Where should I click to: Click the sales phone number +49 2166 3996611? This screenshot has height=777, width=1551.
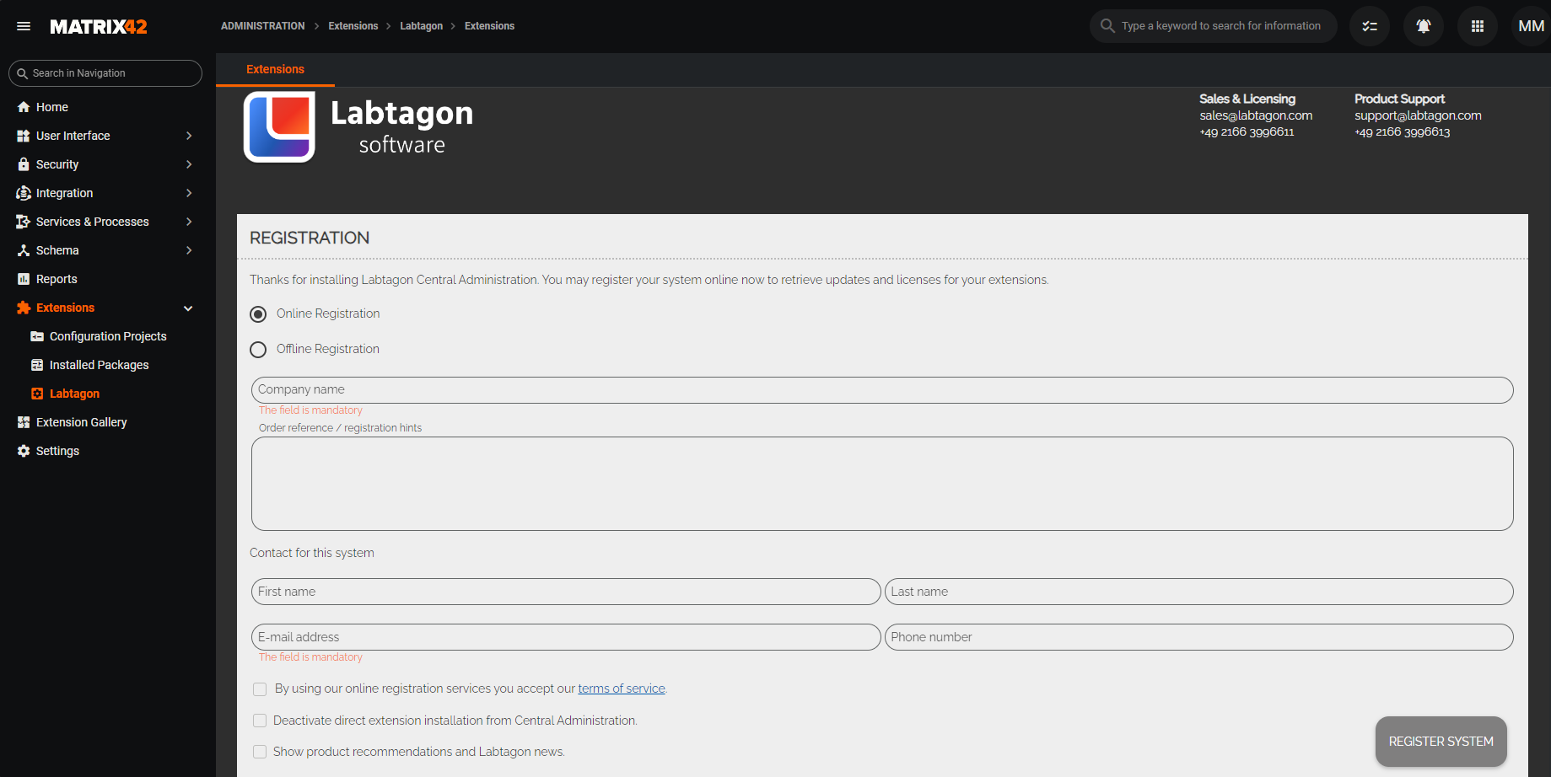click(1247, 131)
